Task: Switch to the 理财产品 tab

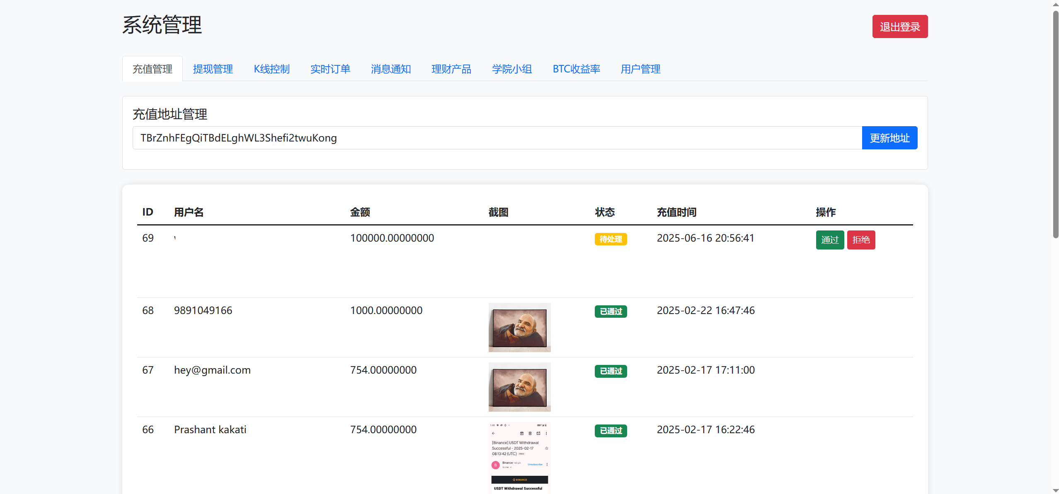Action: point(451,69)
